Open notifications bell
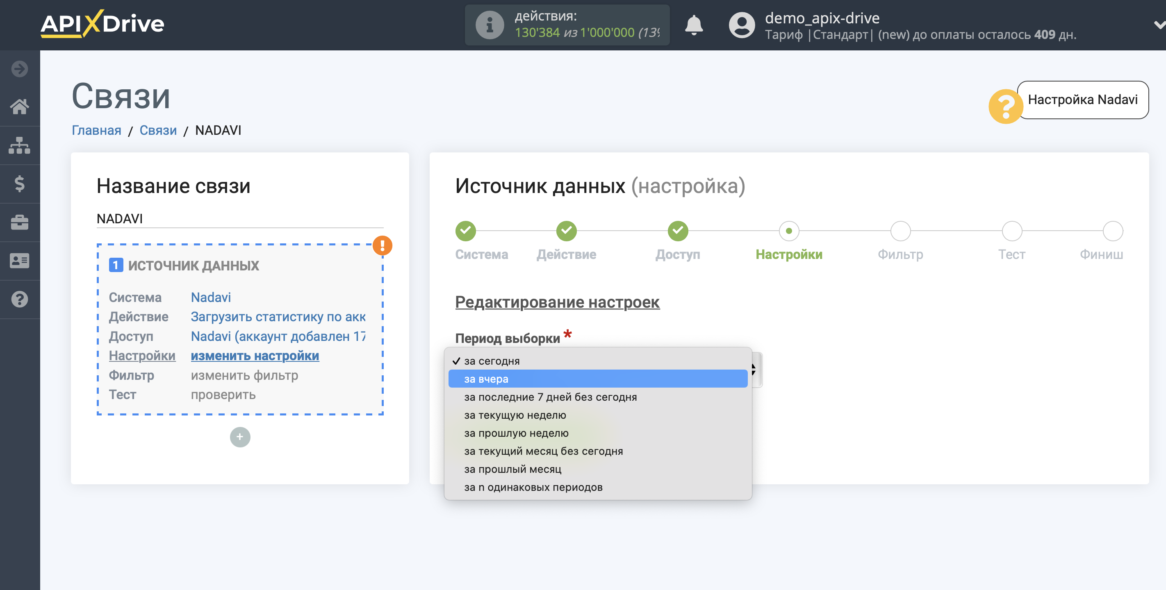 pyautogui.click(x=693, y=25)
